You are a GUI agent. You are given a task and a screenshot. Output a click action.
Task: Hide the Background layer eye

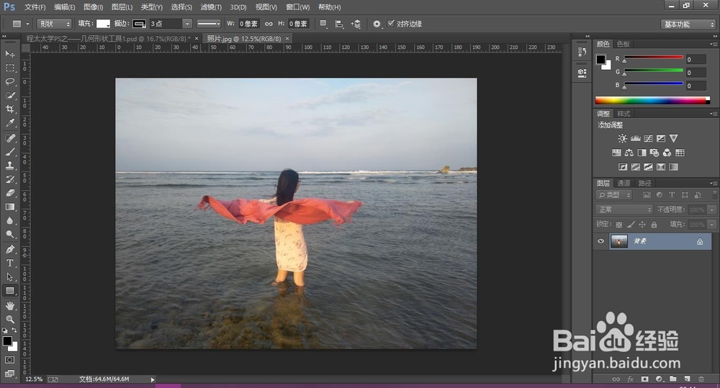600,241
